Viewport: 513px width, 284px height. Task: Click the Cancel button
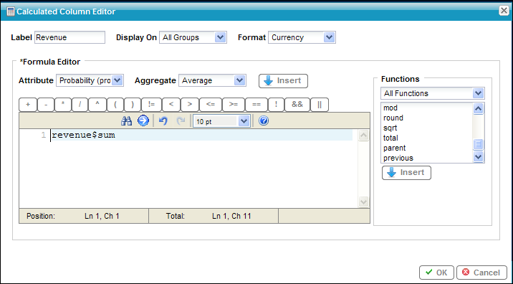[x=481, y=273]
